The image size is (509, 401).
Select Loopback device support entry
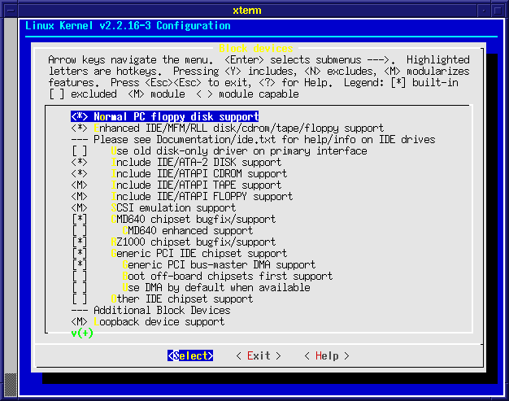pyautogui.click(x=158, y=322)
